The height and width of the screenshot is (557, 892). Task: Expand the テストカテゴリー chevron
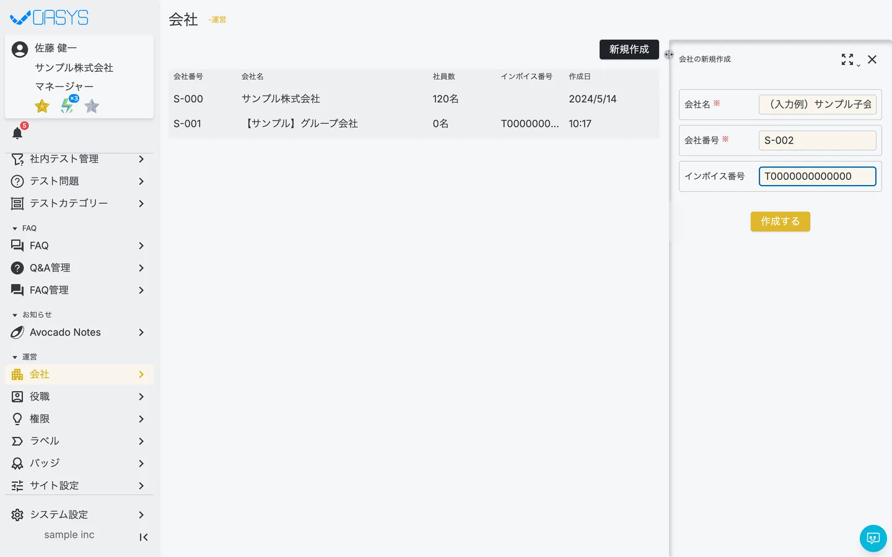[141, 204]
